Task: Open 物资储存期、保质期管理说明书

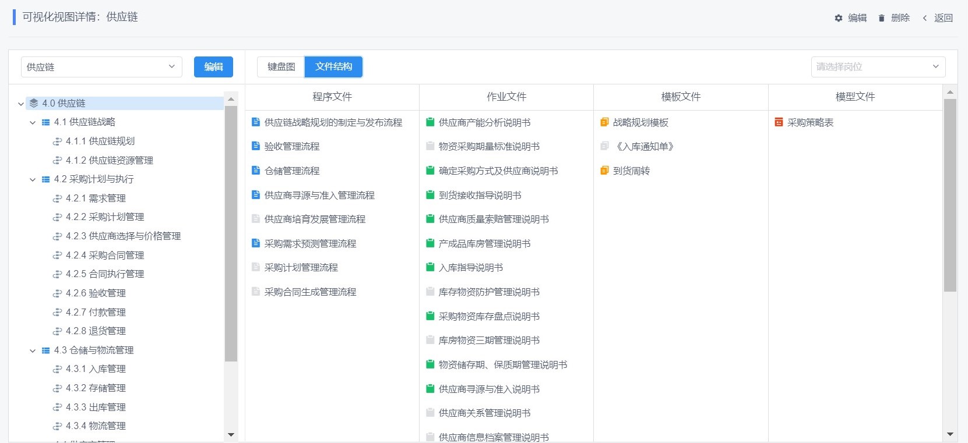Action: (x=503, y=364)
